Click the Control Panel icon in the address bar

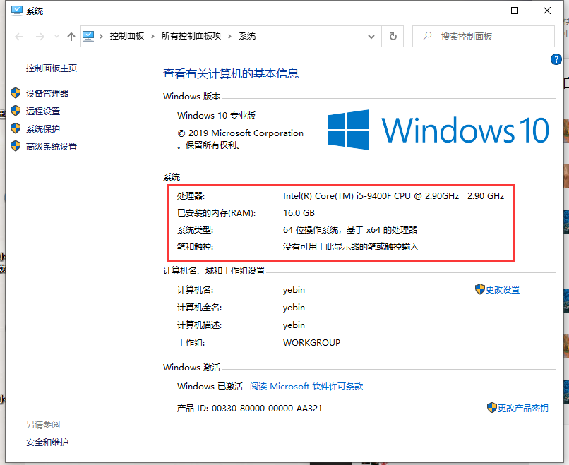point(88,35)
